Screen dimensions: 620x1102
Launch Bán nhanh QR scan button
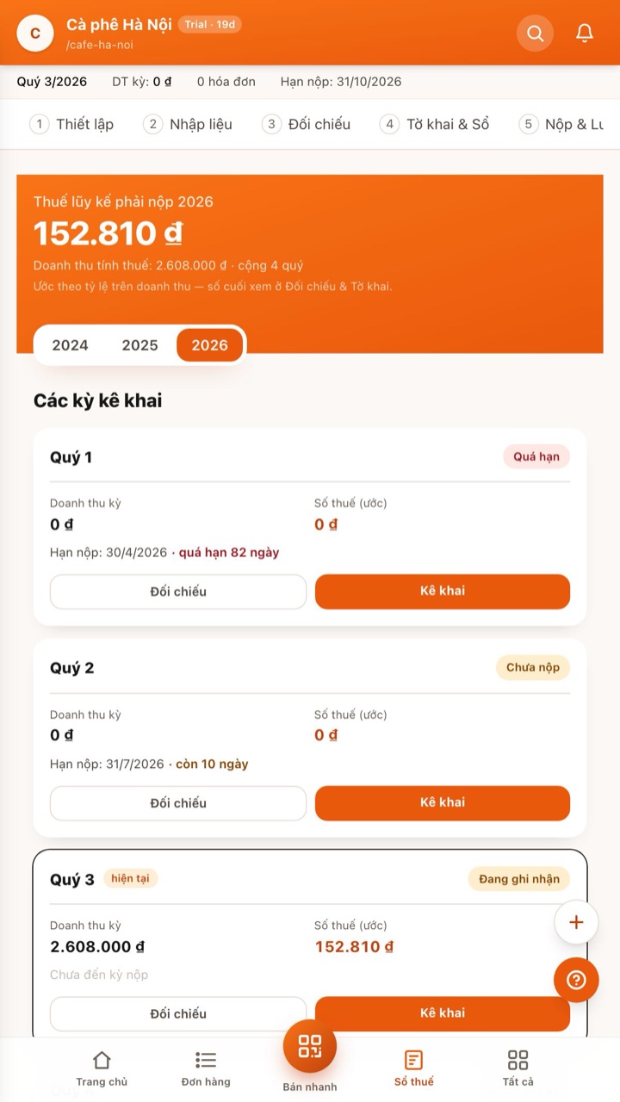coord(310,1046)
